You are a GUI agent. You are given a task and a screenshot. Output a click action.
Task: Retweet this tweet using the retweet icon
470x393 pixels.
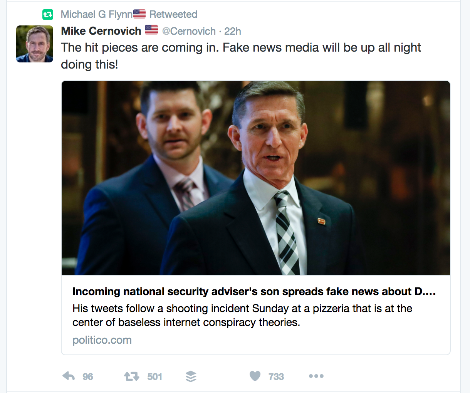click(131, 376)
